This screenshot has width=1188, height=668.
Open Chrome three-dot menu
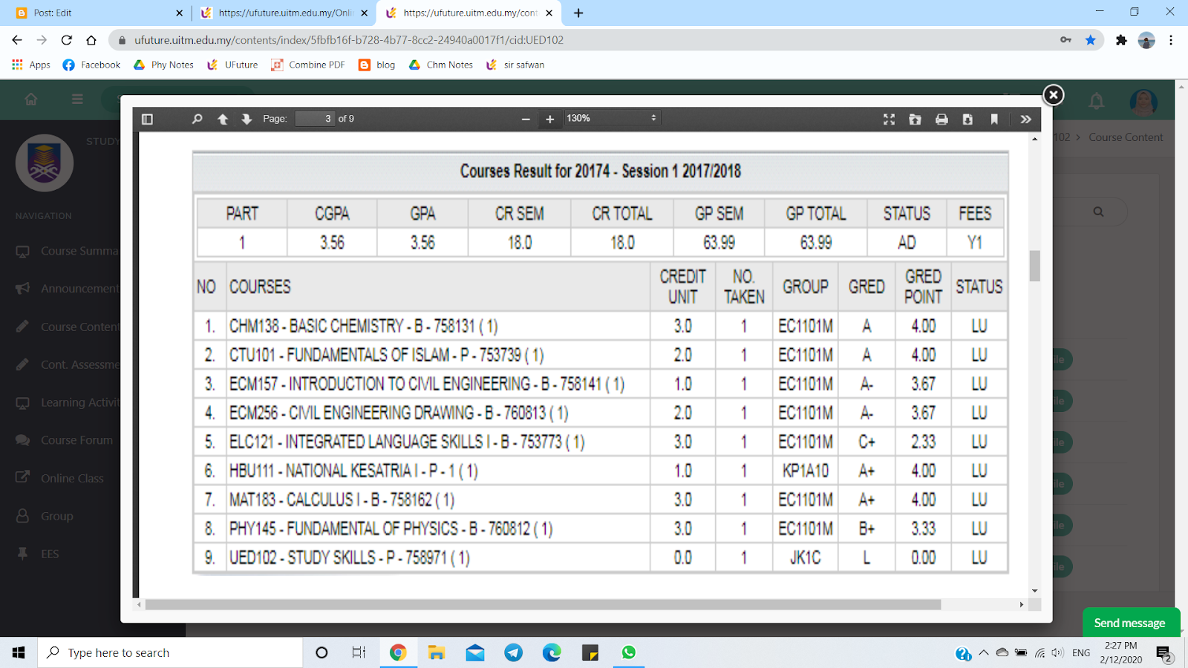point(1171,40)
